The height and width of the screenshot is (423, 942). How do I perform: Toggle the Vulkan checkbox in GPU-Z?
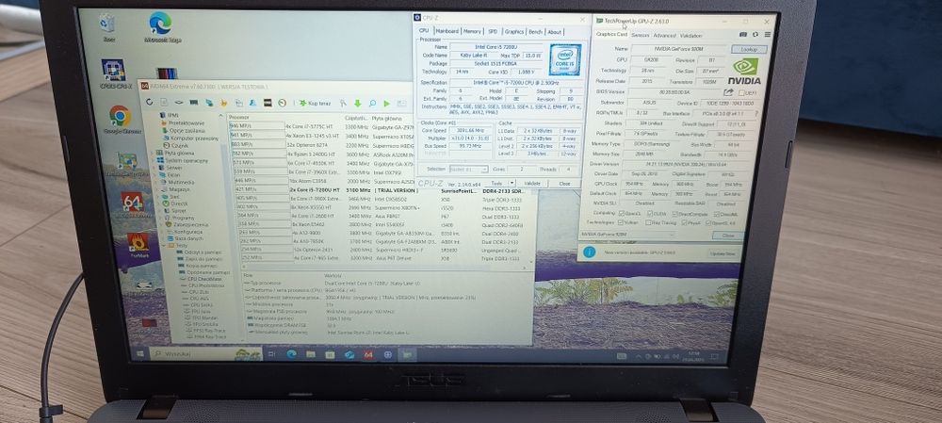point(621,223)
